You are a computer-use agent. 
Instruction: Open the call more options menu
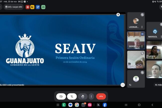coord(91,97)
